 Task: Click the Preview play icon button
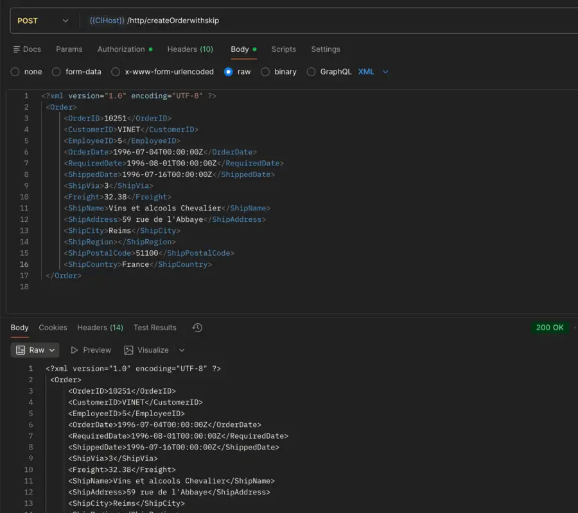[x=91, y=350]
